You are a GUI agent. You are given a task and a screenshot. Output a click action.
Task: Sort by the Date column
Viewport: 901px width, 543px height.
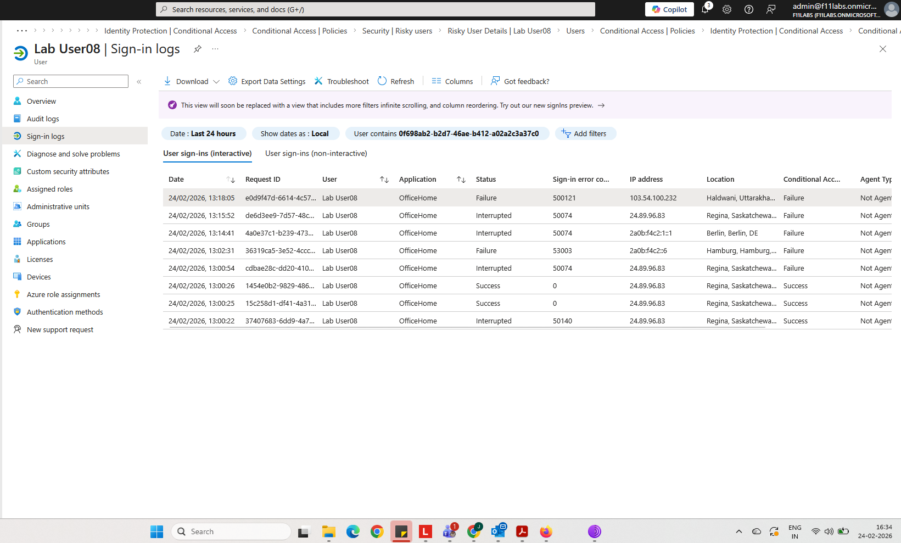coord(231,180)
